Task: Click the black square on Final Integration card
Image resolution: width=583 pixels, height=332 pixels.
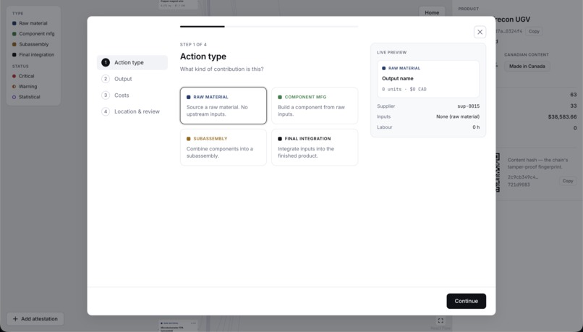Action: (280, 139)
